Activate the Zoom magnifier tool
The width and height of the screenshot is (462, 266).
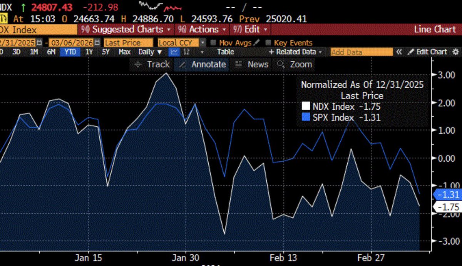pos(295,65)
